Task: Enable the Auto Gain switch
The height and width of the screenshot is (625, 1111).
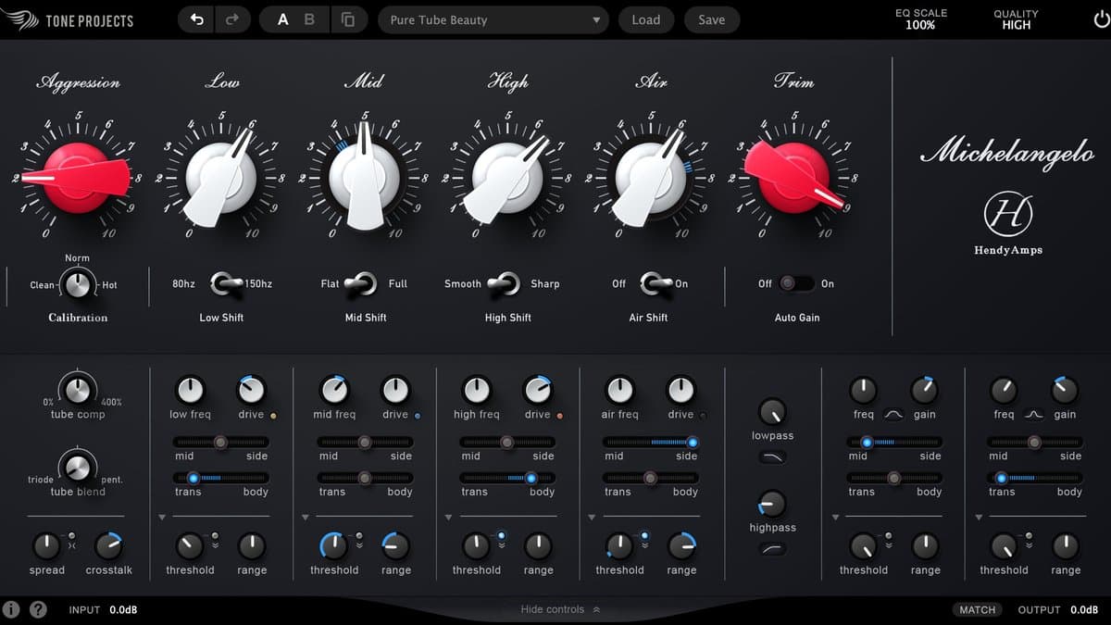Action: 795,283
